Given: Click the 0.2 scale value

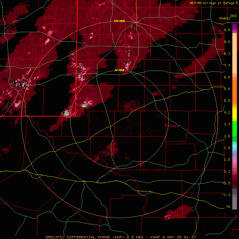Looking at the screenshot, I should tap(227, 171).
